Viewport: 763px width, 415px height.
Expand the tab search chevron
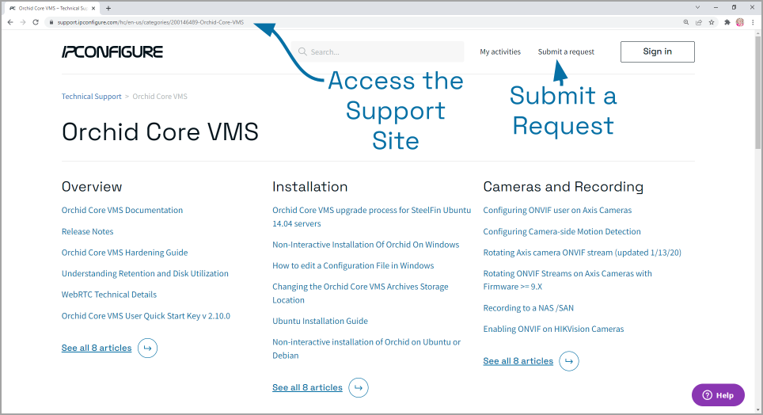click(698, 7)
